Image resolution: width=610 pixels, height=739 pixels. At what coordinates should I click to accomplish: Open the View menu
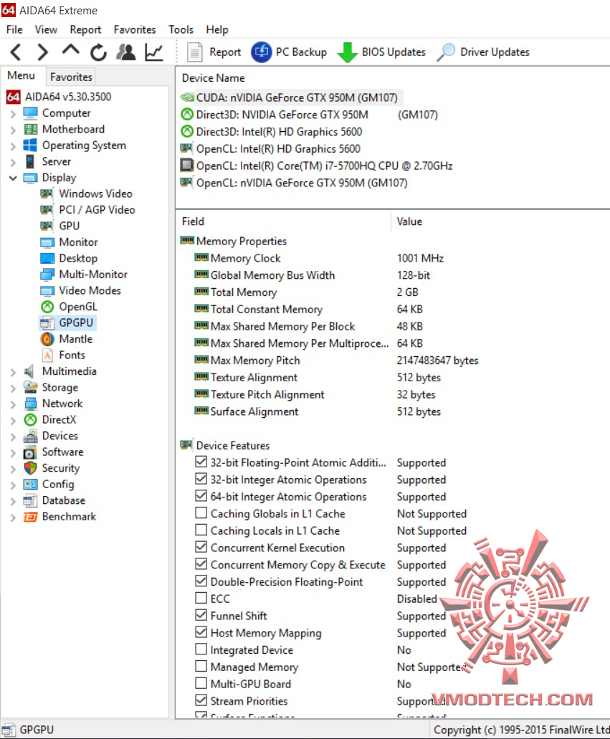pyautogui.click(x=46, y=29)
